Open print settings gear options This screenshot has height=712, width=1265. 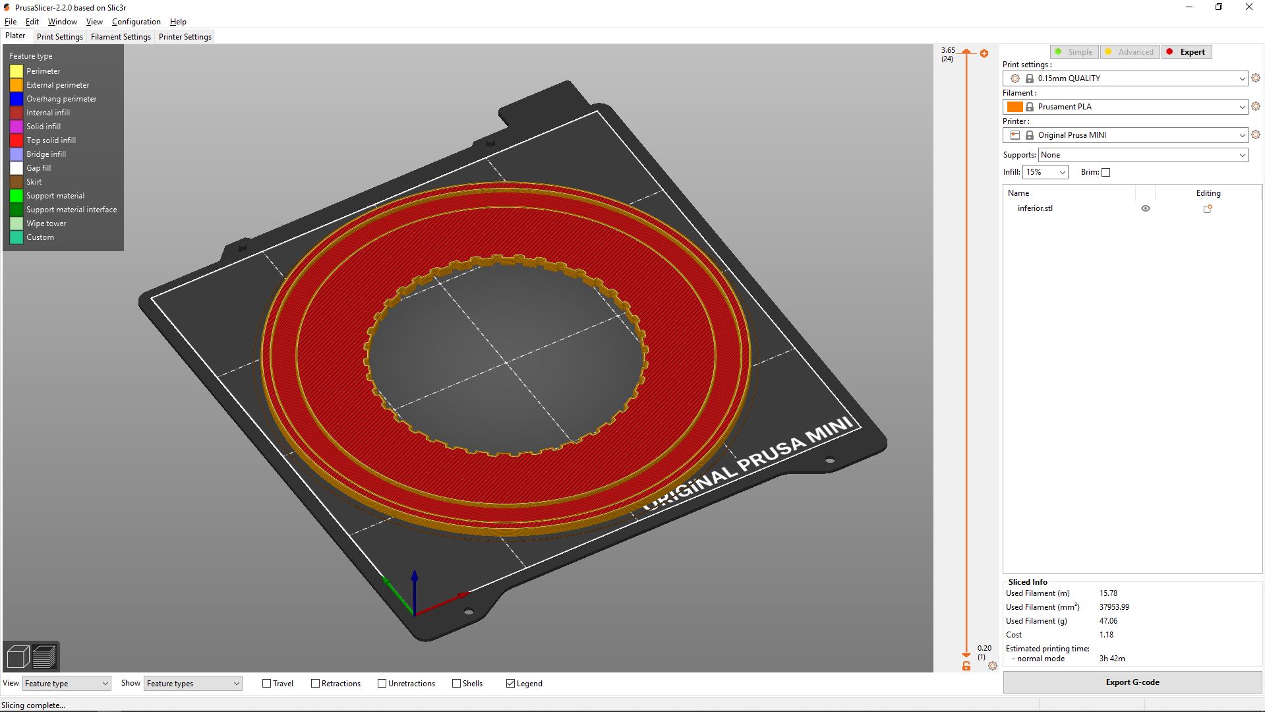pyautogui.click(x=1255, y=78)
